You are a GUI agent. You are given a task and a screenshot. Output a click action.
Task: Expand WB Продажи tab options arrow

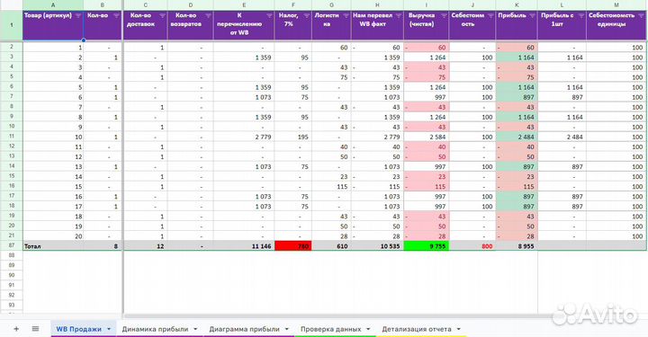coord(109,329)
